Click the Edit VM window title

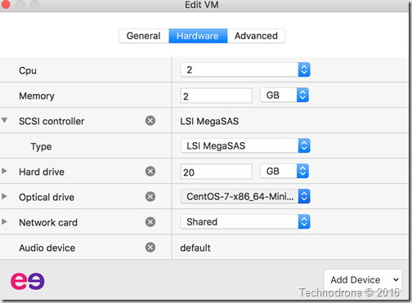point(202,5)
